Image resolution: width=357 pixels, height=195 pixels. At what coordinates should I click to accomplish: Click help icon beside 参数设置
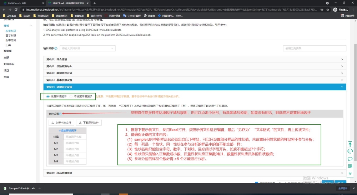coord(60,114)
